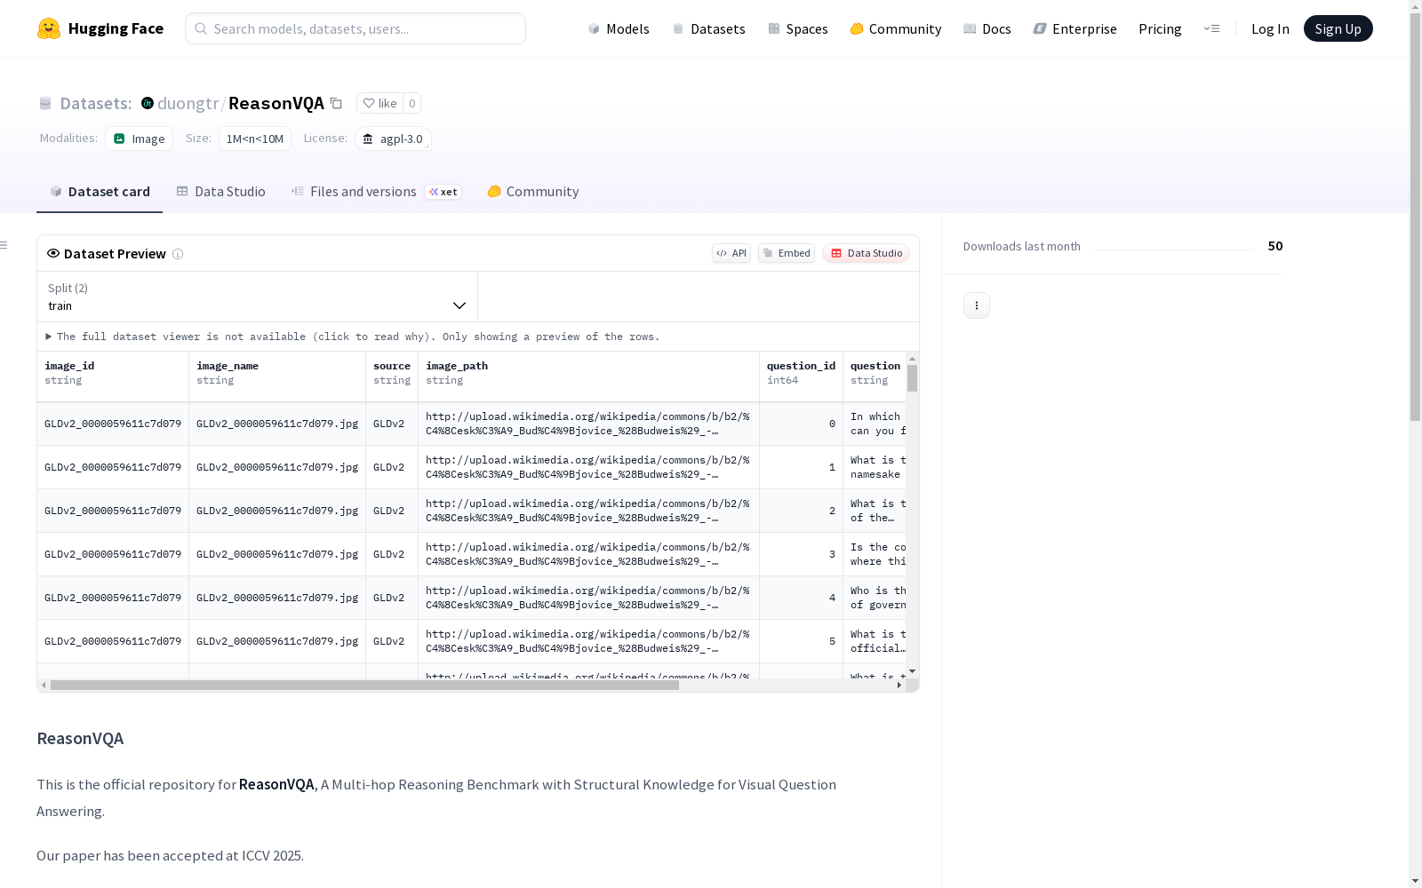Open the duongtr user profile link
This screenshot has width=1422, height=888.
(x=188, y=103)
